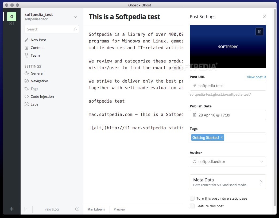The width and height of the screenshot is (279, 218).
Task: Click the Author user icon
Action: coord(195,161)
